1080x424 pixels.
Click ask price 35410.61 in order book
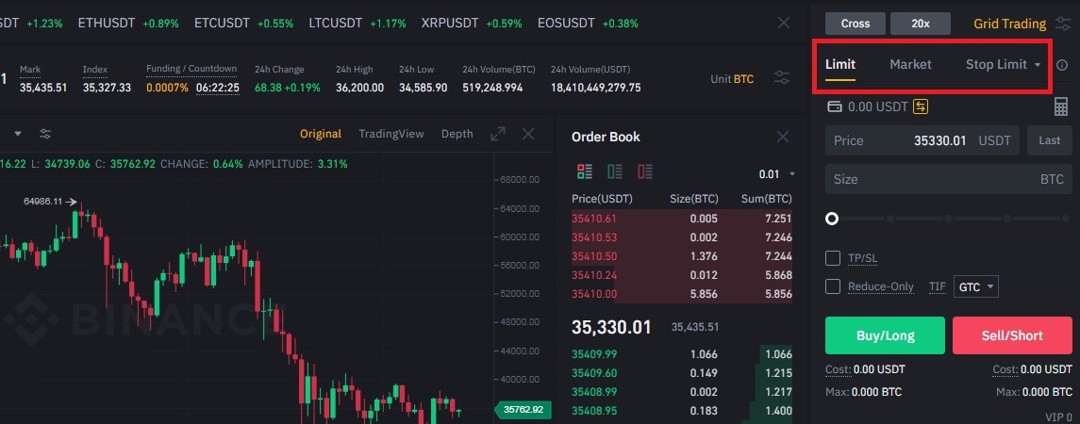point(592,219)
